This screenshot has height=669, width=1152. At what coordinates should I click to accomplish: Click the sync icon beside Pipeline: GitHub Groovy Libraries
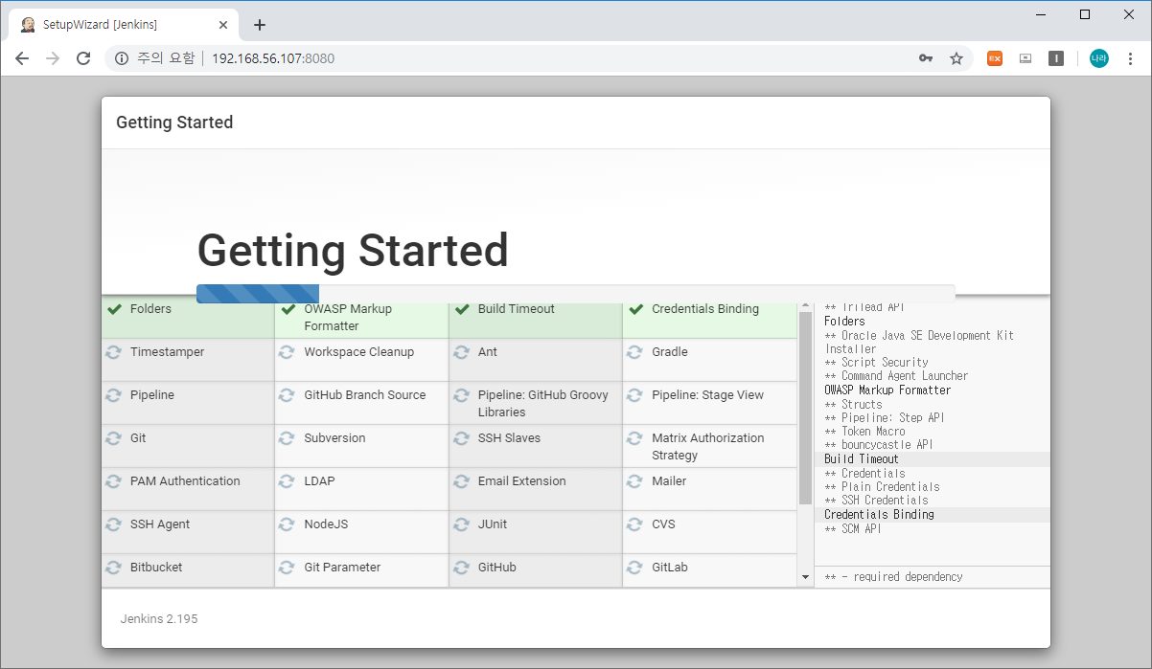tap(462, 395)
